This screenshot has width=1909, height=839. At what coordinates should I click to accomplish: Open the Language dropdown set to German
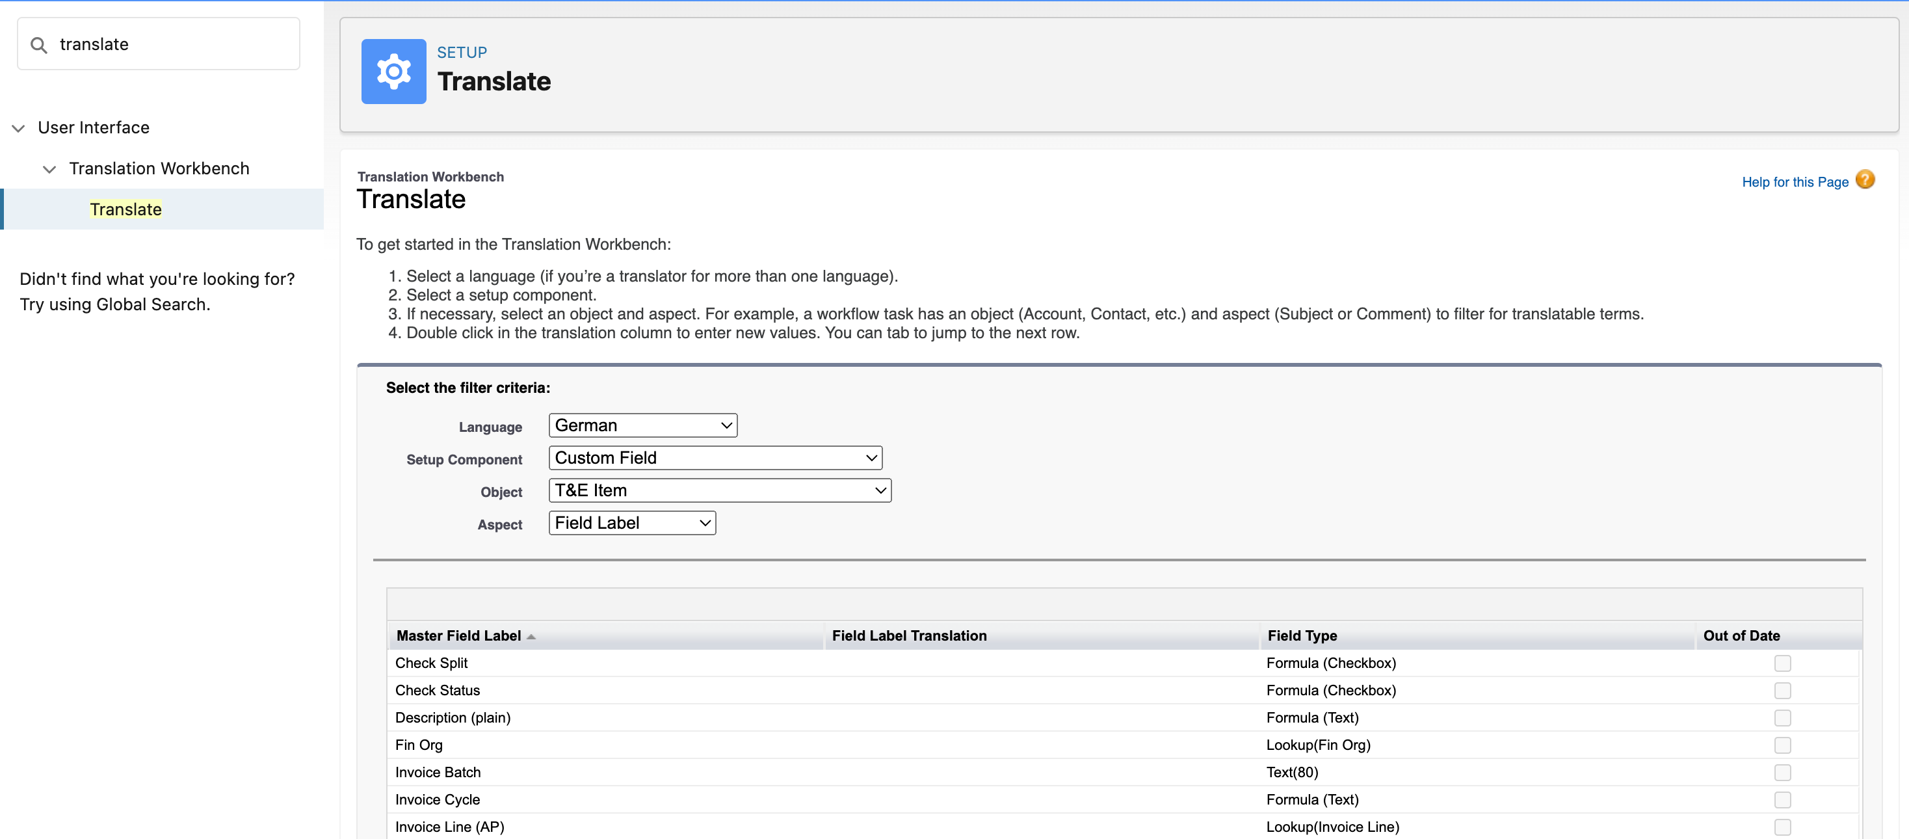642,425
